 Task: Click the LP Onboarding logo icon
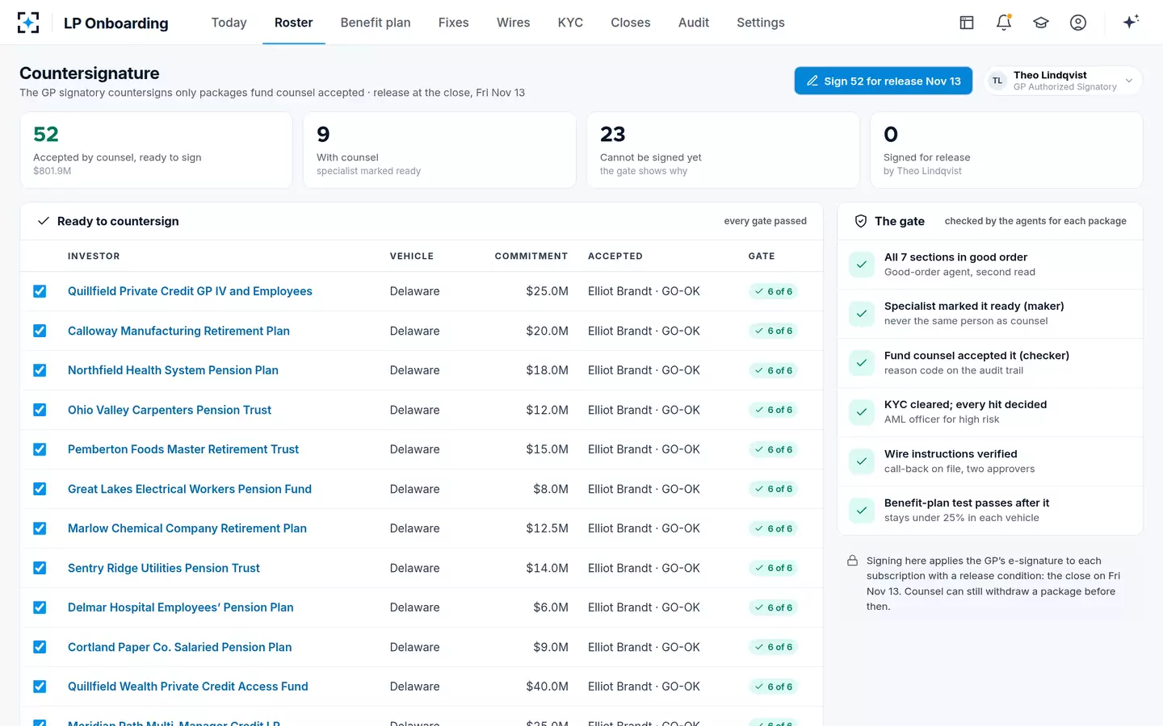point(28,23)
